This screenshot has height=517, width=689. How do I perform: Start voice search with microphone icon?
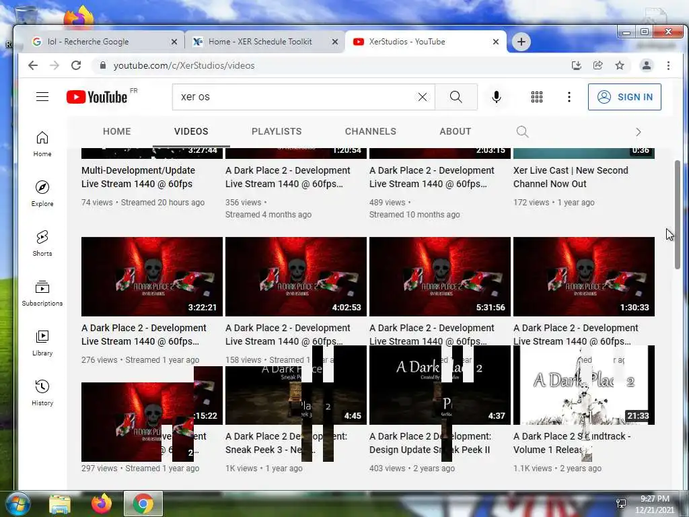click(497, 97)
